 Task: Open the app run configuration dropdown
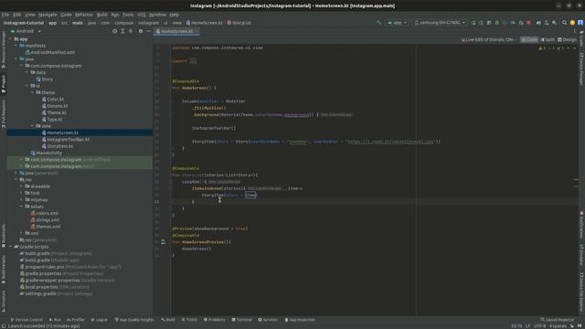point(397,23)
